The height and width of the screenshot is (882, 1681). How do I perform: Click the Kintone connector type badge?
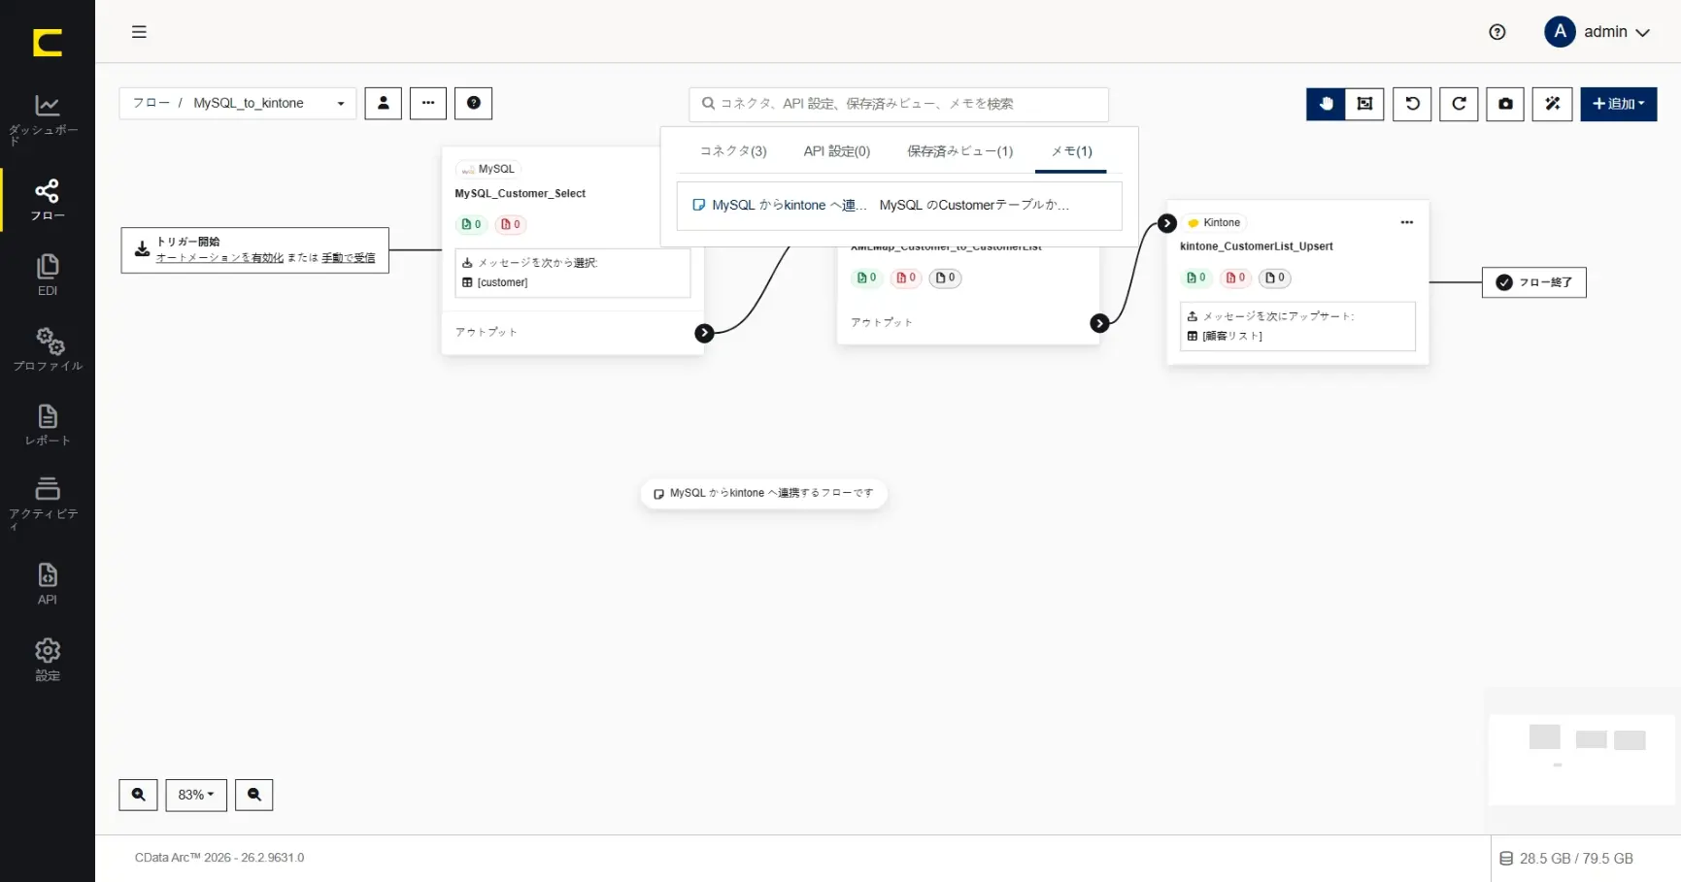pos(1214,222)
